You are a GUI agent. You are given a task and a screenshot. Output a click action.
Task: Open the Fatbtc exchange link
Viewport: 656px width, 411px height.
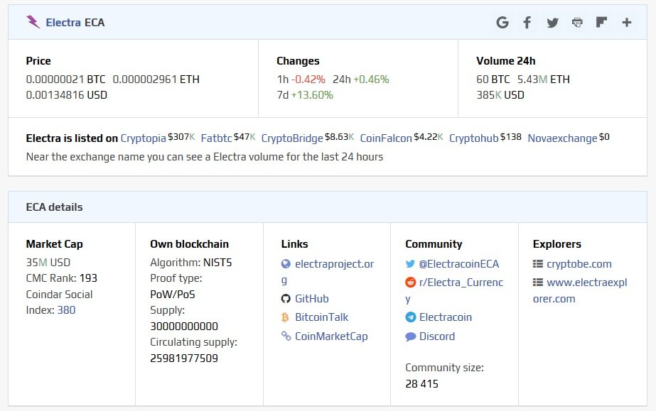click(216, 138)
